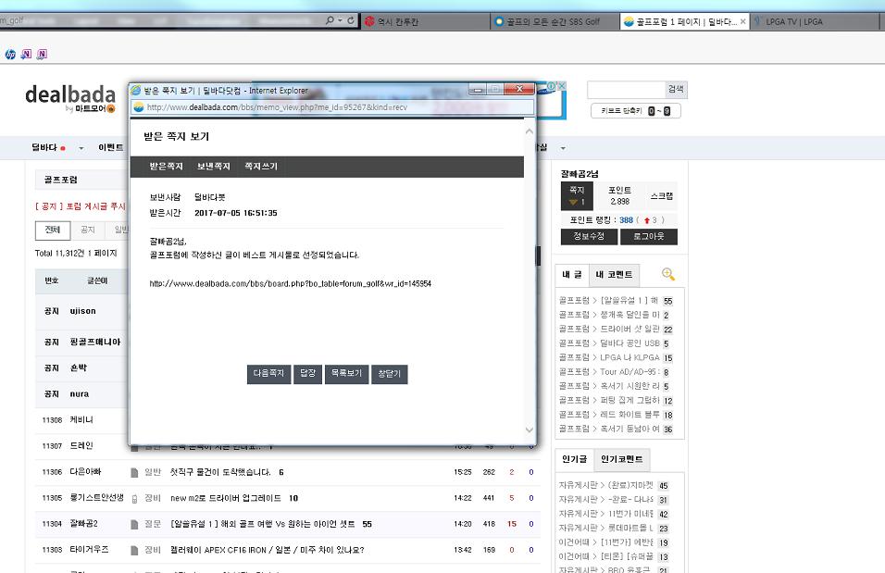Click the 다음쪽지 button

268,374
